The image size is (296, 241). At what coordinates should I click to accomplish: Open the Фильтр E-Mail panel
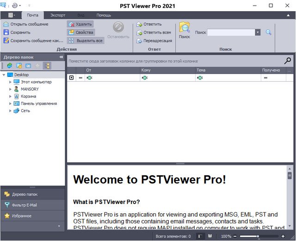click(28, 205)
